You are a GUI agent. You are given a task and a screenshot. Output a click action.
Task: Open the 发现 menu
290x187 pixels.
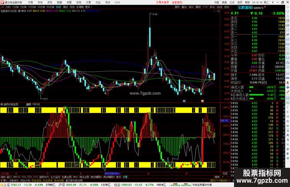point(79,2)
